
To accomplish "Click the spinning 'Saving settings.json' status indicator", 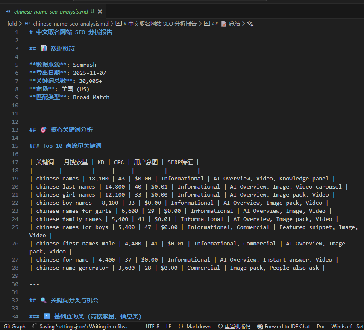I will (x=35, y=326).
